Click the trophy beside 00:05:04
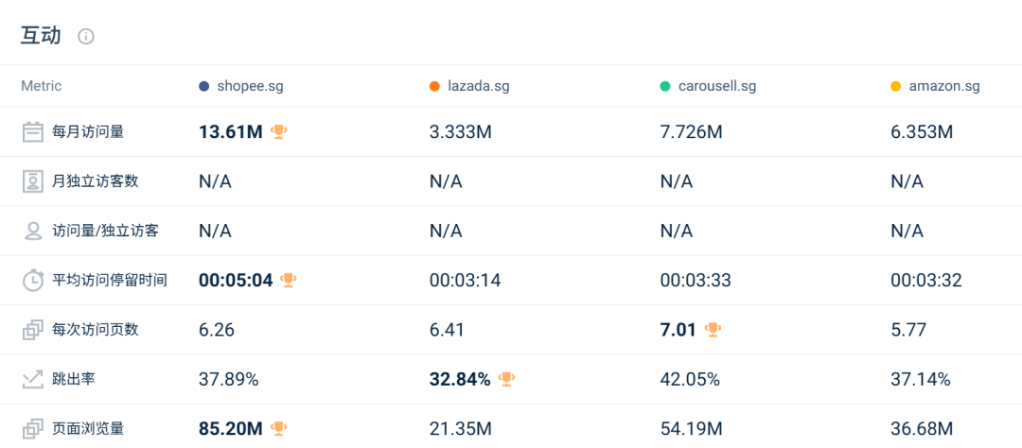1022x448 pixels. tap(289, 280)
